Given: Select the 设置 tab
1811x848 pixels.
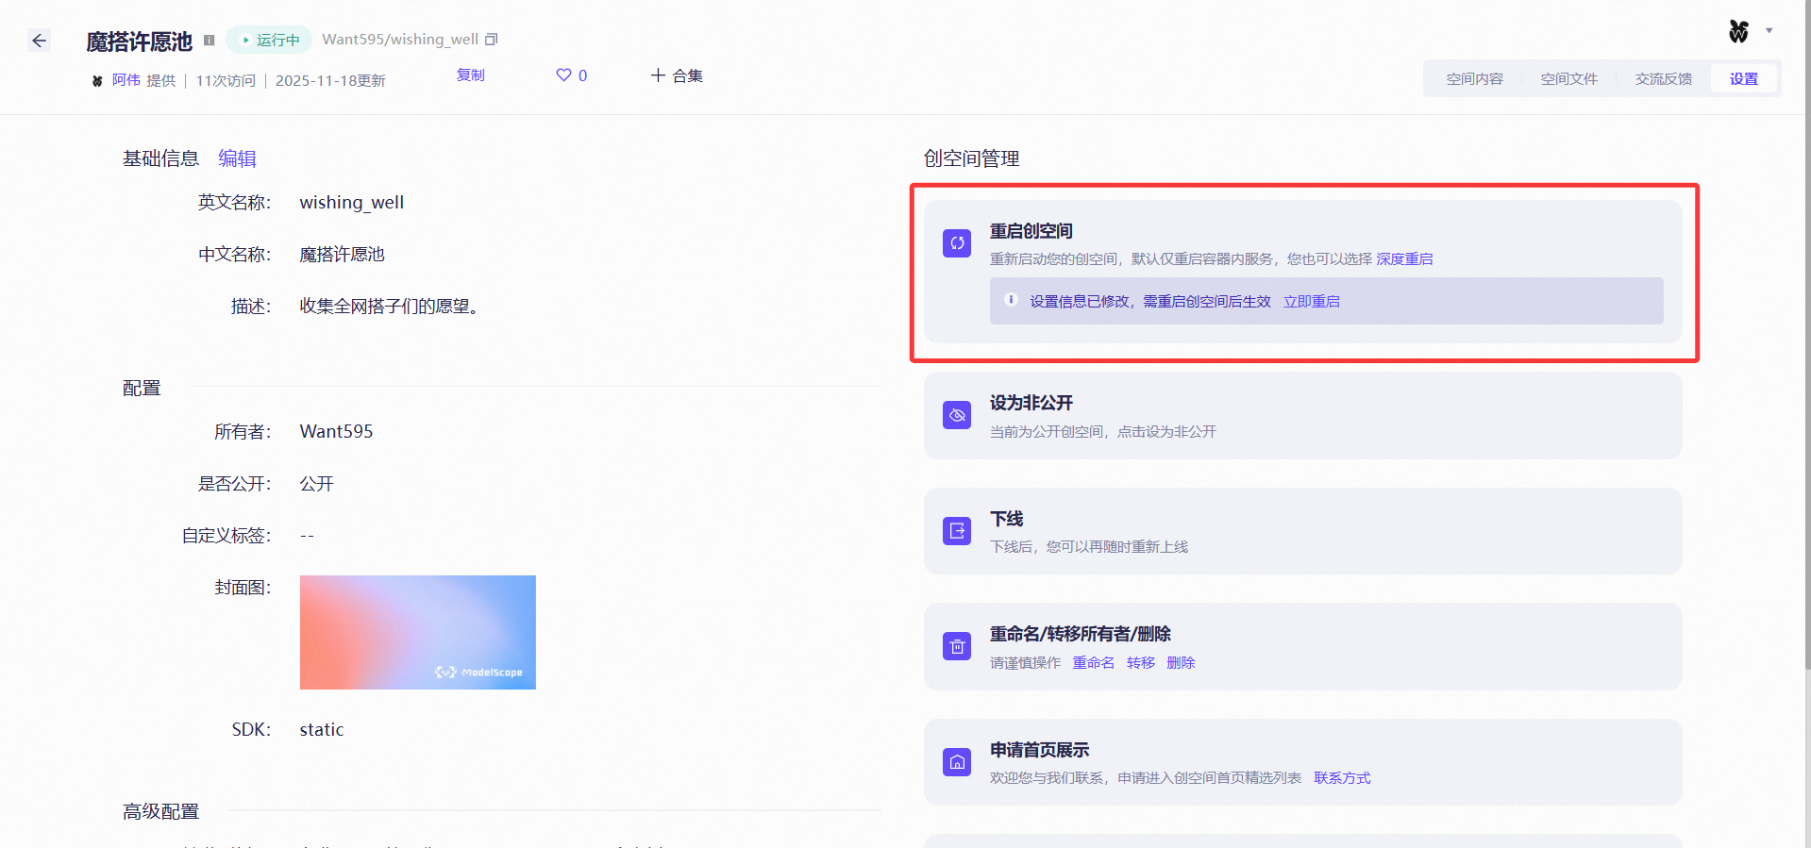Looking at the screenshot, I should [1744, 79].
